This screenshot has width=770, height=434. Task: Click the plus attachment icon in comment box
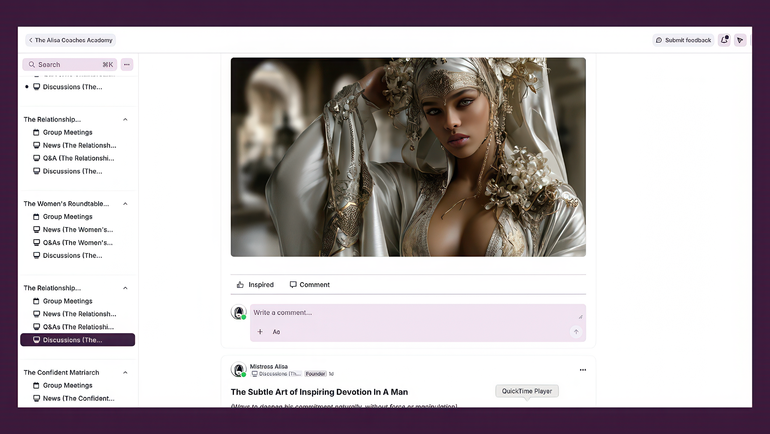click(260, 332)
